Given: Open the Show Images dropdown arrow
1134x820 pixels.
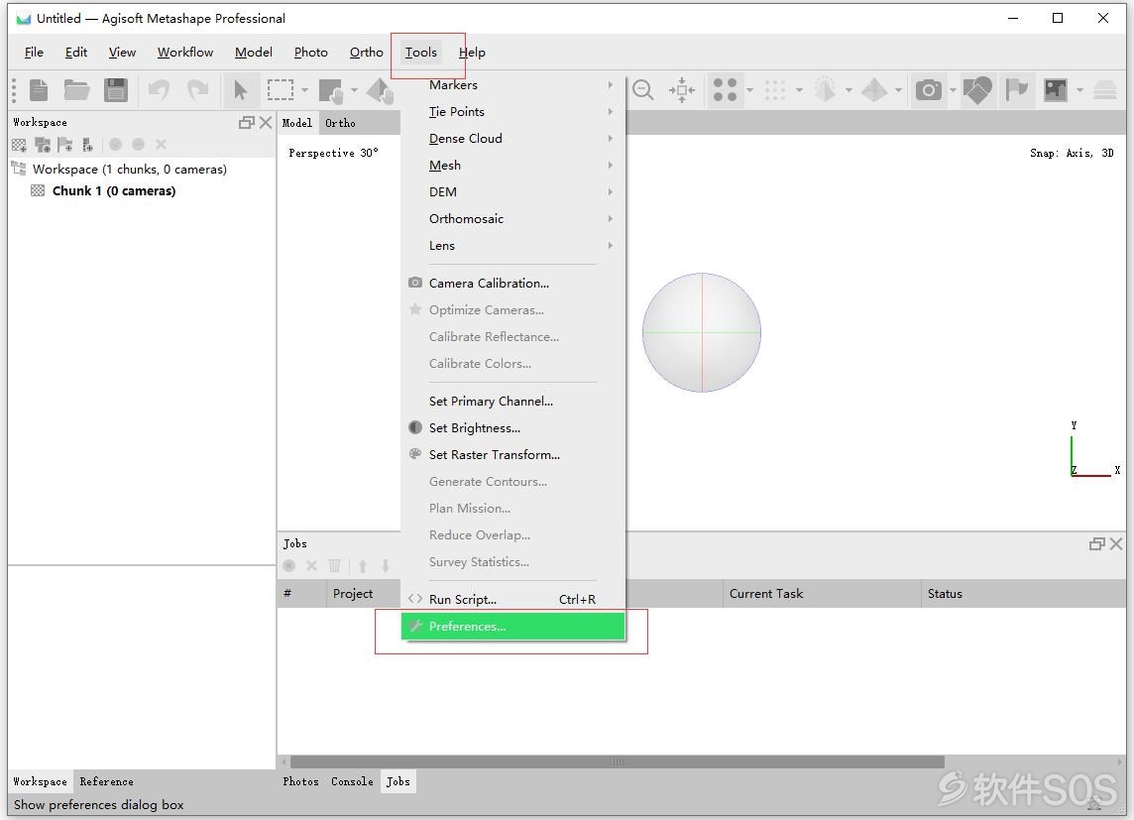Looking at the screenshot, I should point(1079,90).
